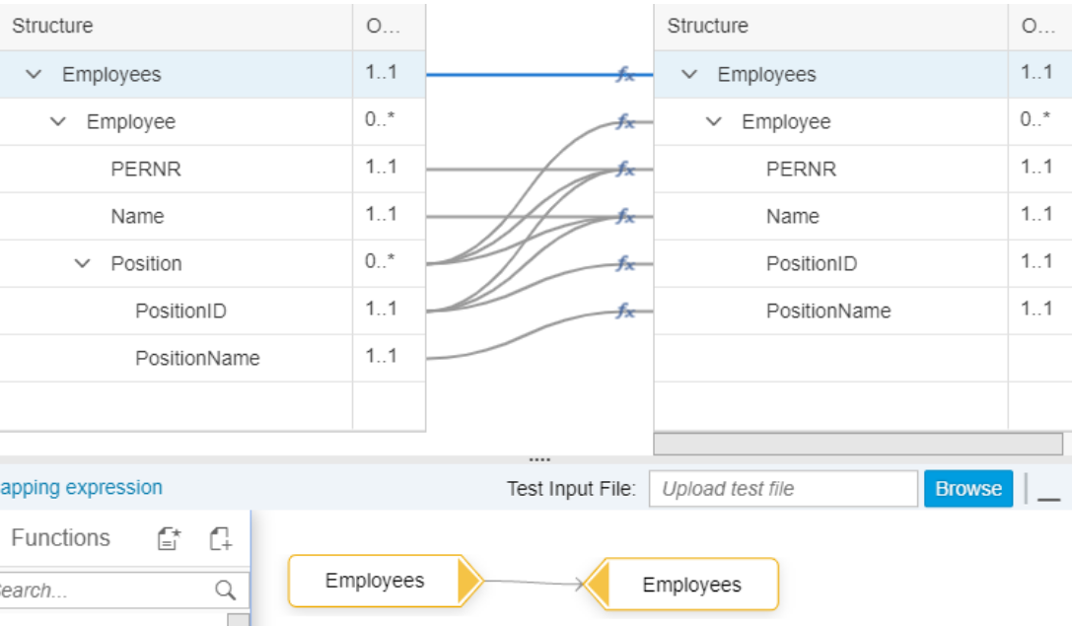
Task: Collapse the Position node chevron
Action: pos(83,263)
